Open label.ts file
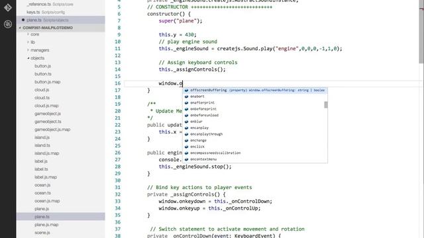 (41, 169)
